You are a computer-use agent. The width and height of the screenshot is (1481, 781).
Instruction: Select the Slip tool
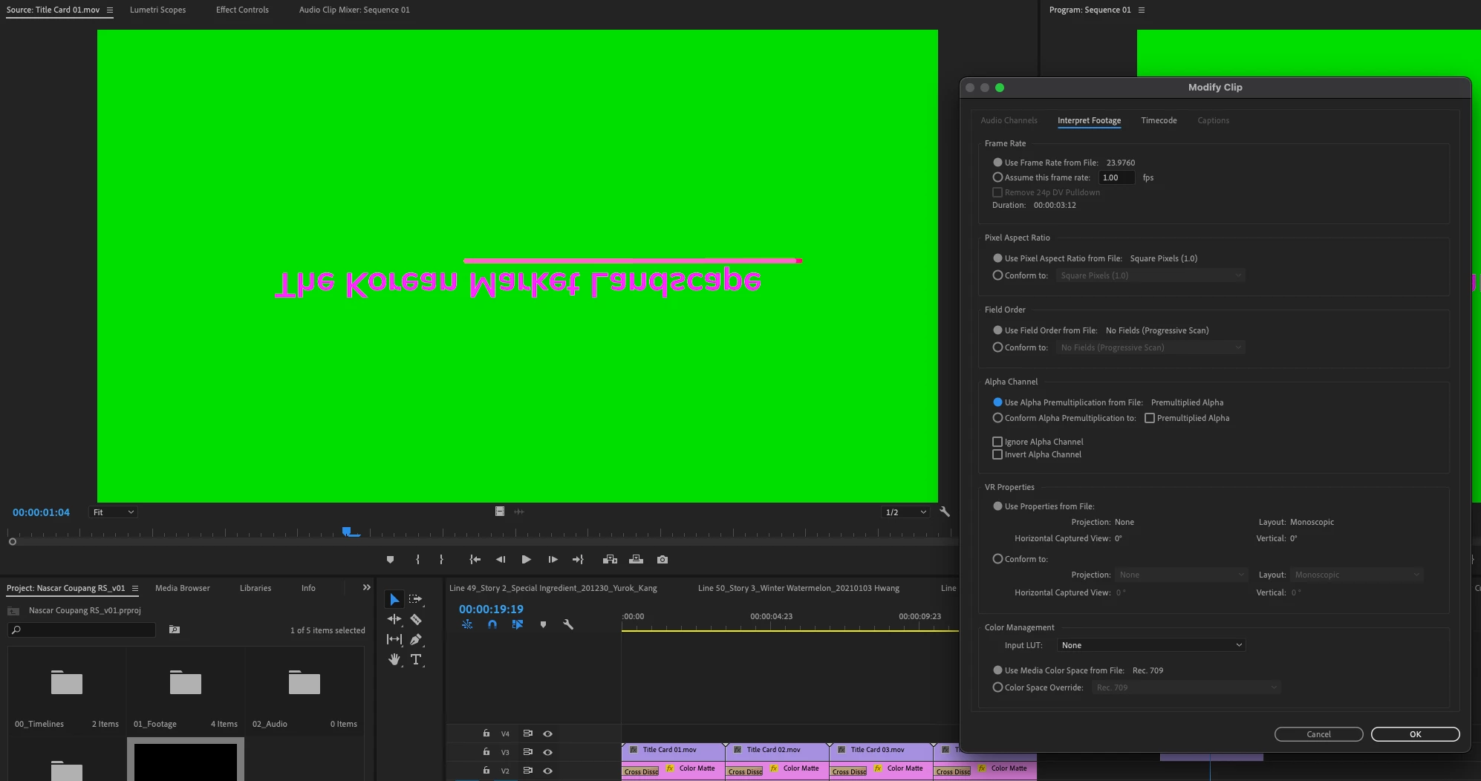(x=394, y=639)
